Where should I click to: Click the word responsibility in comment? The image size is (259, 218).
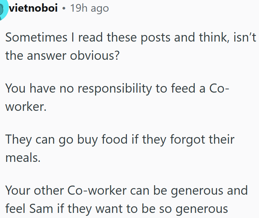point(115,89)
